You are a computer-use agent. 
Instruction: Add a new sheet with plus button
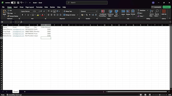(25, 92)
